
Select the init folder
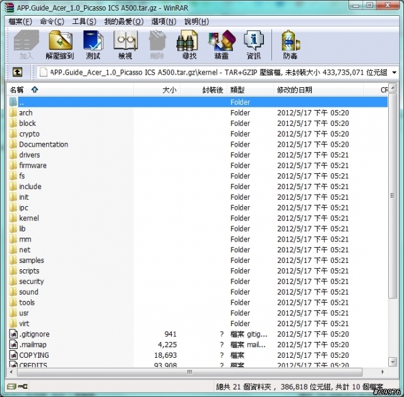(x=24, y=197)
